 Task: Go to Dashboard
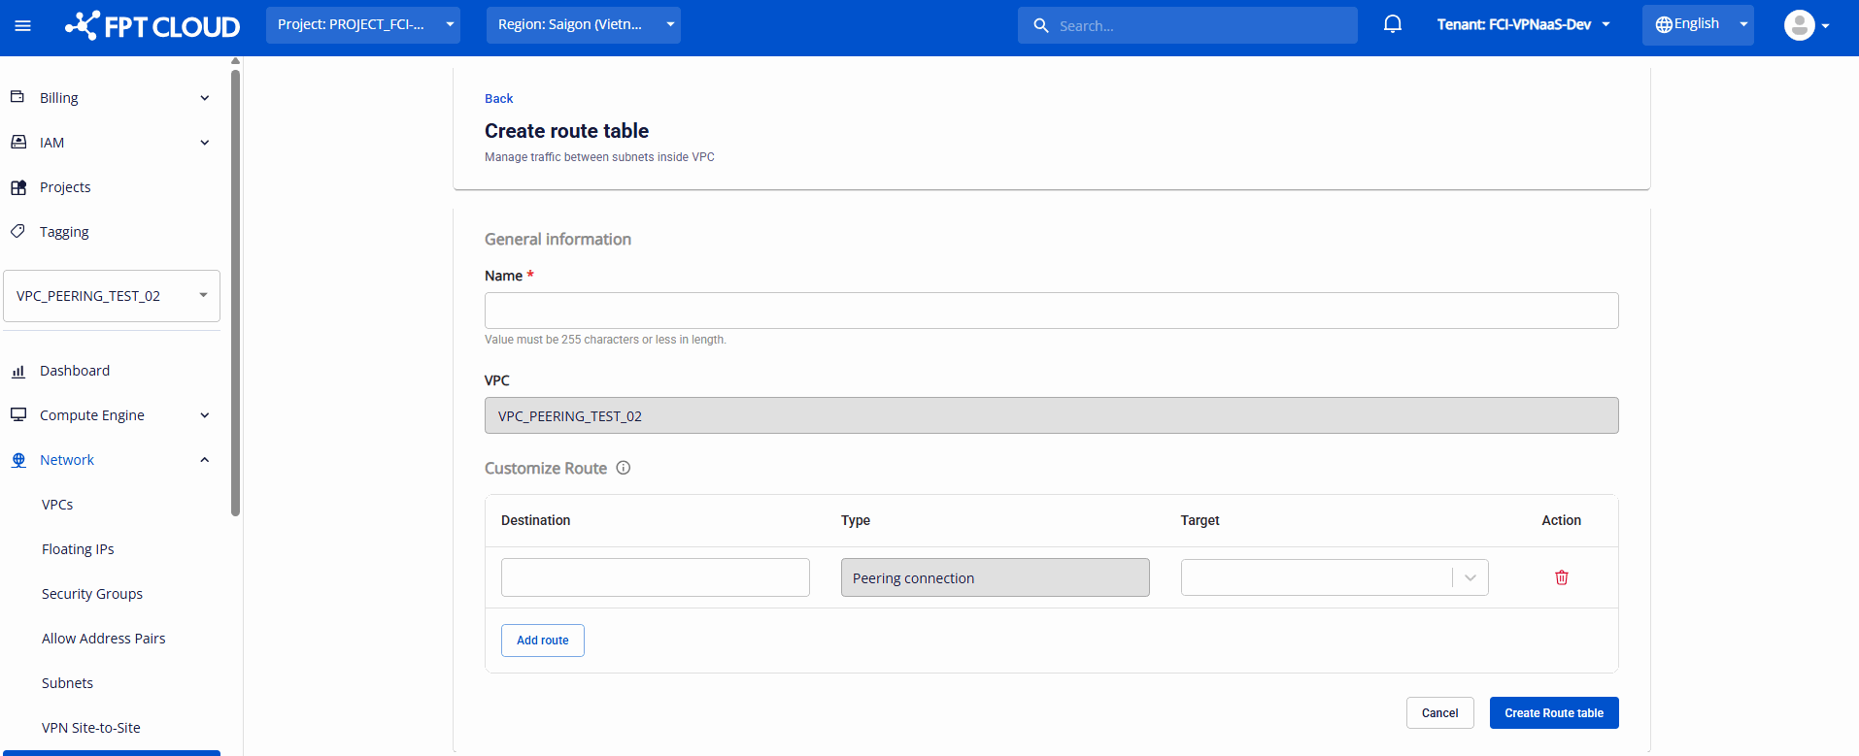point(75,371)
